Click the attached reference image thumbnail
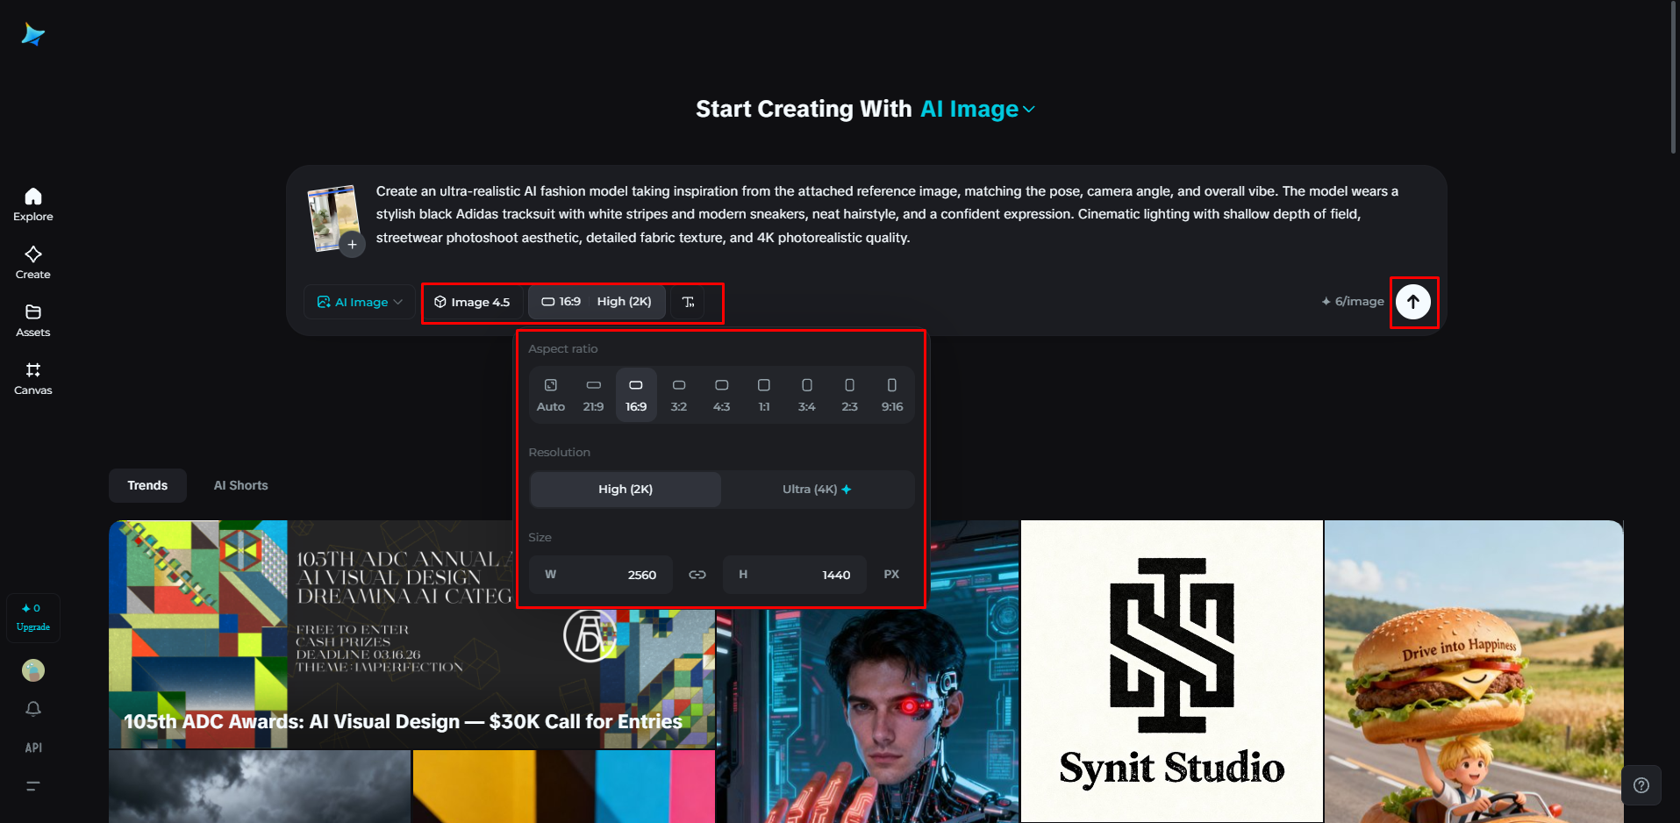Viewport: 1680px width, 823px height. point(332,217)
